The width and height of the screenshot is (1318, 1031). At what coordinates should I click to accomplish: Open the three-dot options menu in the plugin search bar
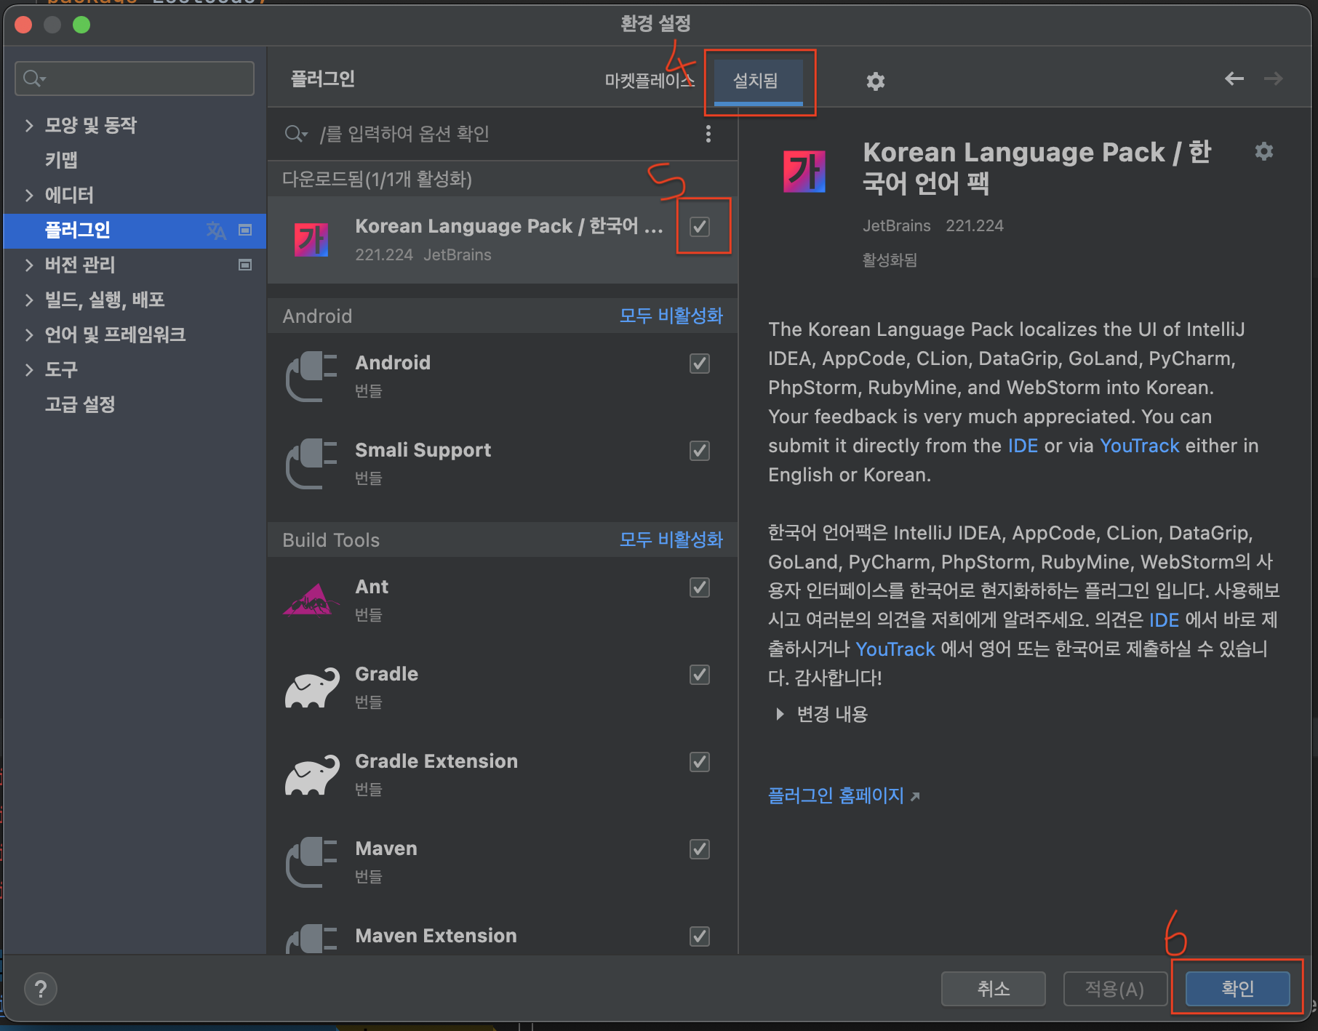click(708, 134)
